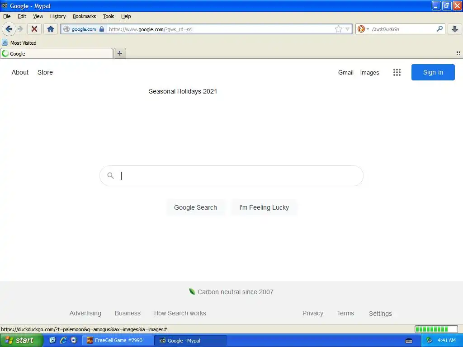The height and width of the screenshot is (347, 463).
Task: Open the Windows Start menu
Action: click(x=21, y=340)
